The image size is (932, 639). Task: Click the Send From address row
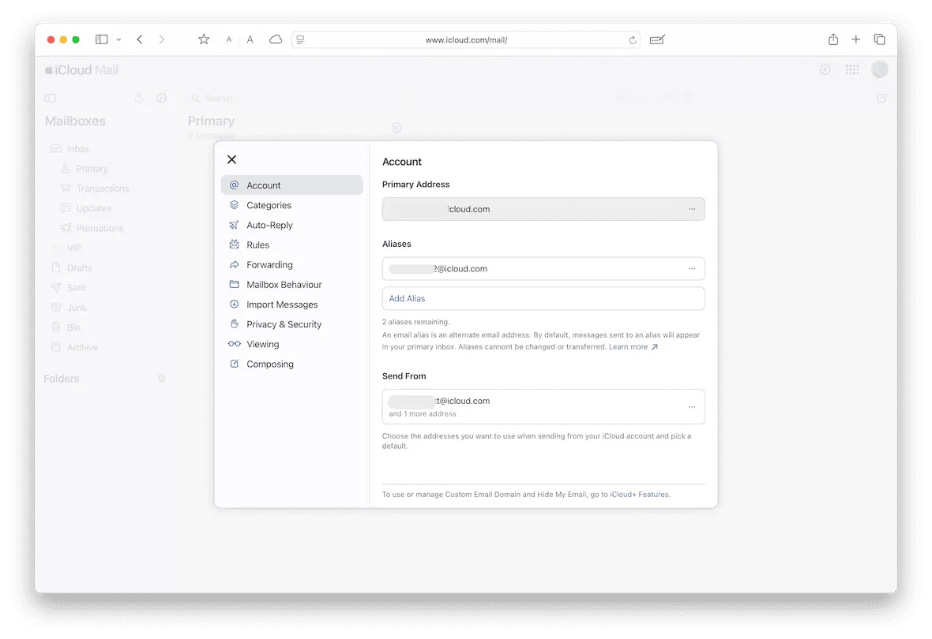543,407
